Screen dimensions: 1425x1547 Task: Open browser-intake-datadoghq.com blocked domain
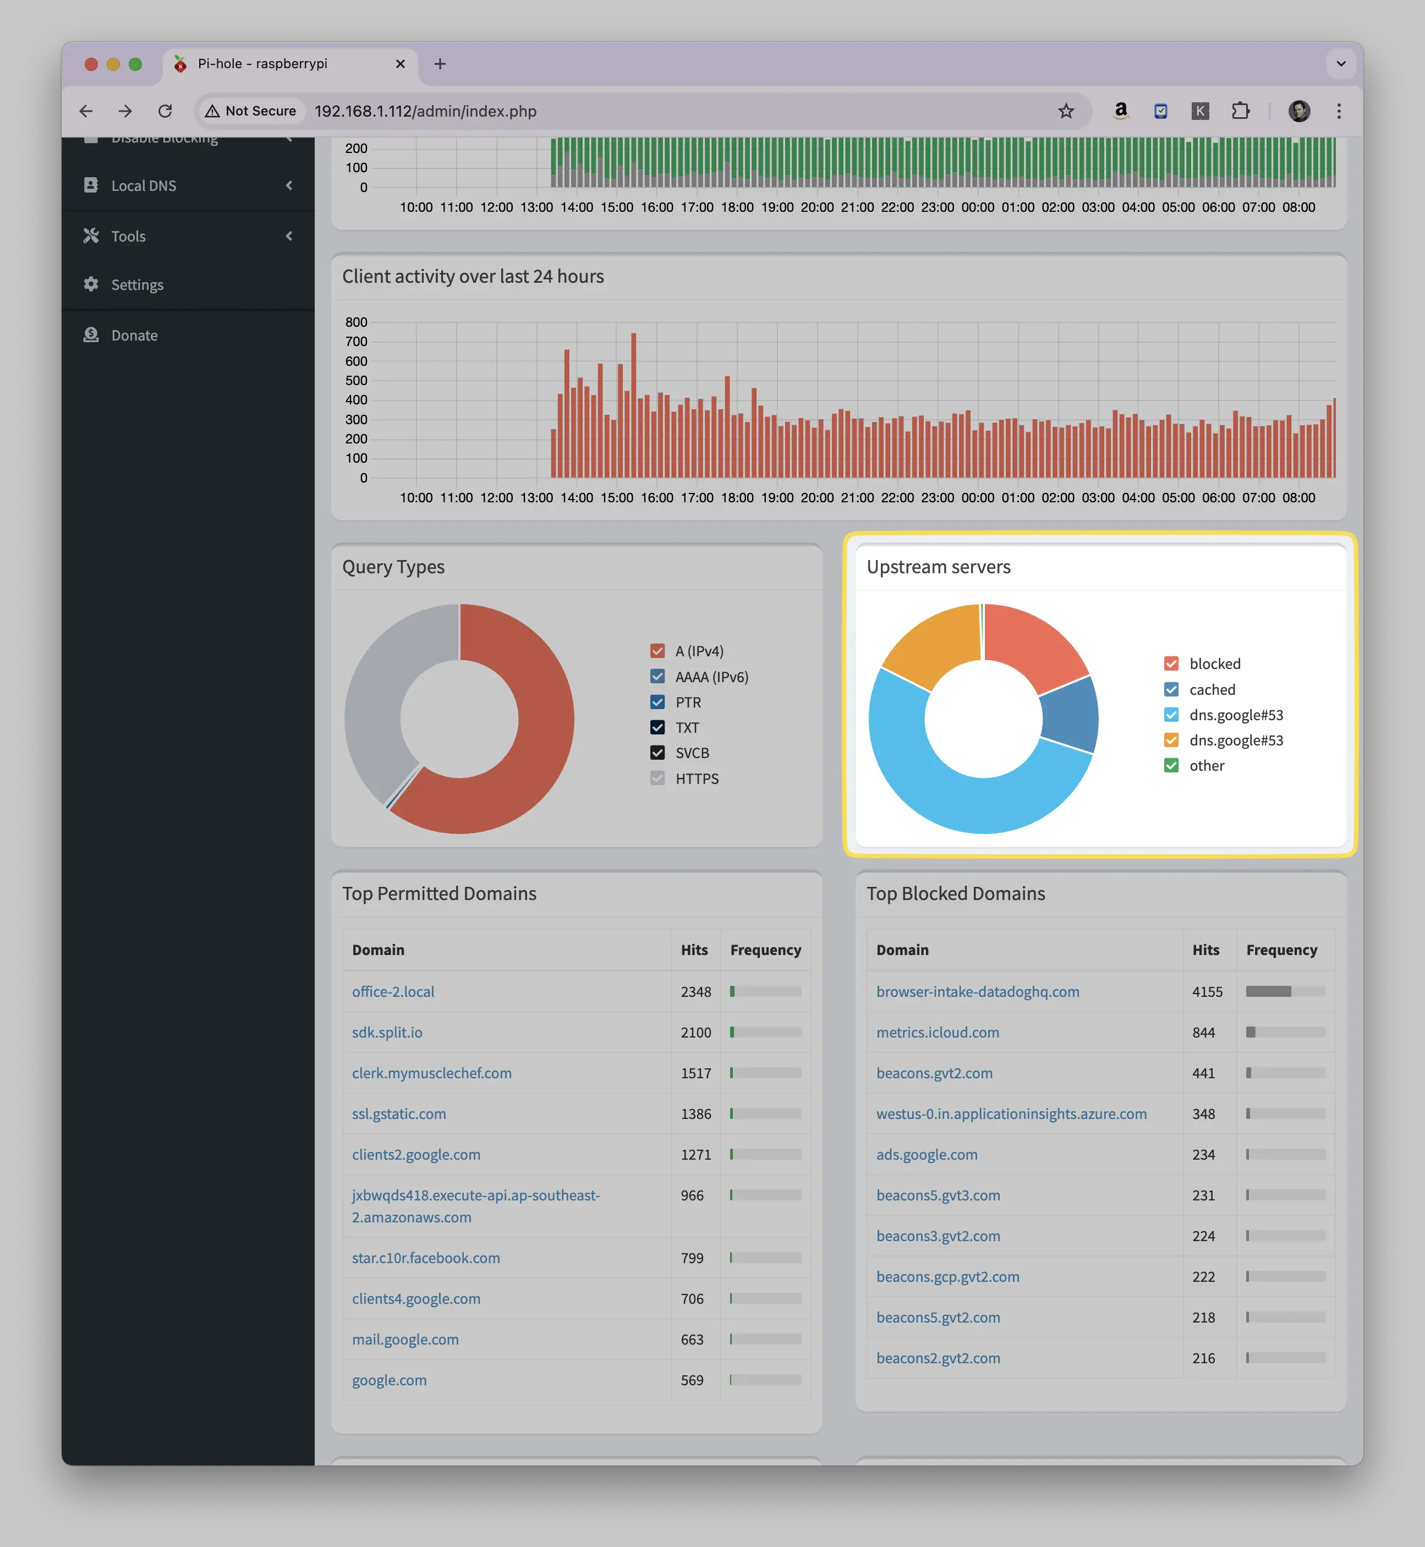click(978, 992)
